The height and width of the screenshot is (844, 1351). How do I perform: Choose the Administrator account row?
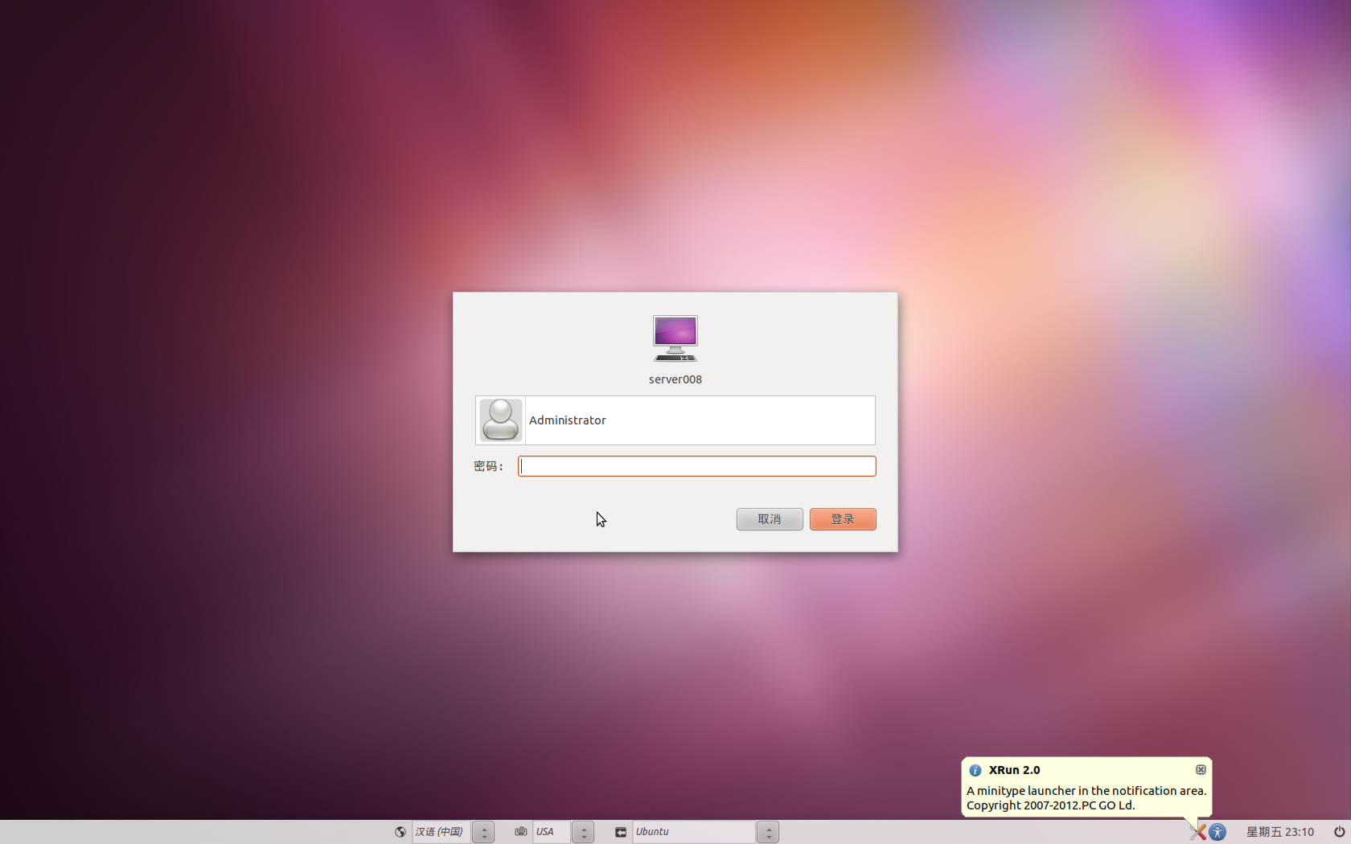click(675, 420)
